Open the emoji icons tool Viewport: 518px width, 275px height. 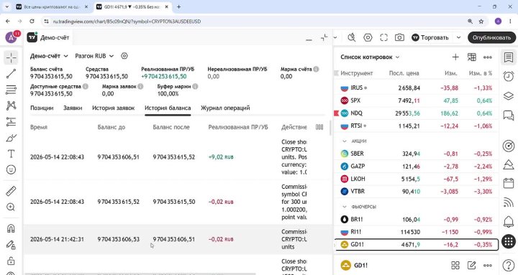pyautogui.click(x=12, y=170)
